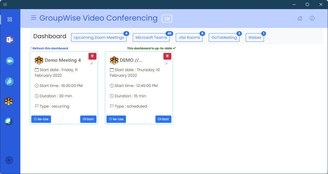Screen dimensions: 328x174
Task: Open the Jitsi icon in sidebar
Action: [9, 81]
